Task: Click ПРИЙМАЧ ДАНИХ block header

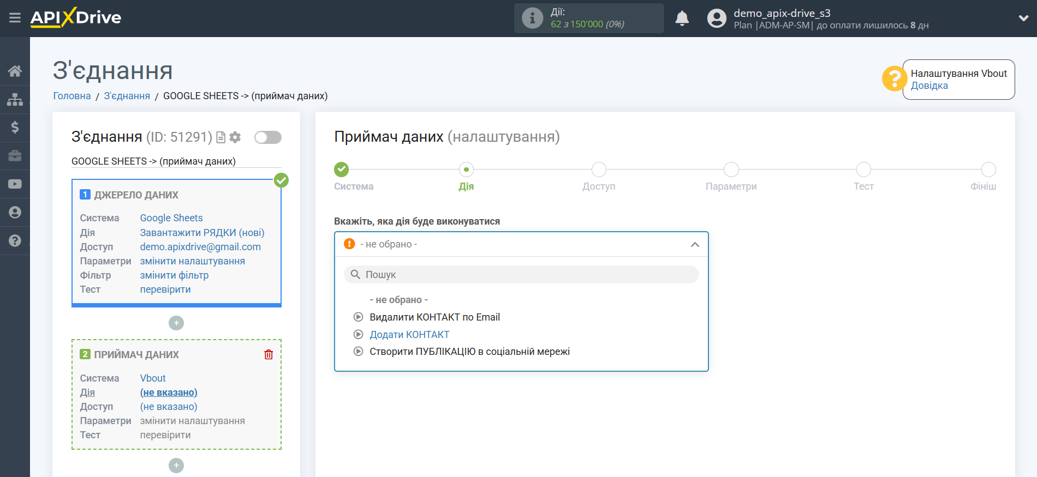Action: tap(136, 355)
